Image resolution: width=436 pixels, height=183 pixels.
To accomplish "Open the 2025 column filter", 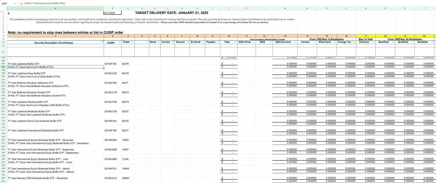I will click(271, 42).
